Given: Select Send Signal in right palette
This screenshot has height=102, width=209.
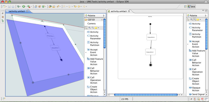Looking at the screenshot, I should point(197,94).
